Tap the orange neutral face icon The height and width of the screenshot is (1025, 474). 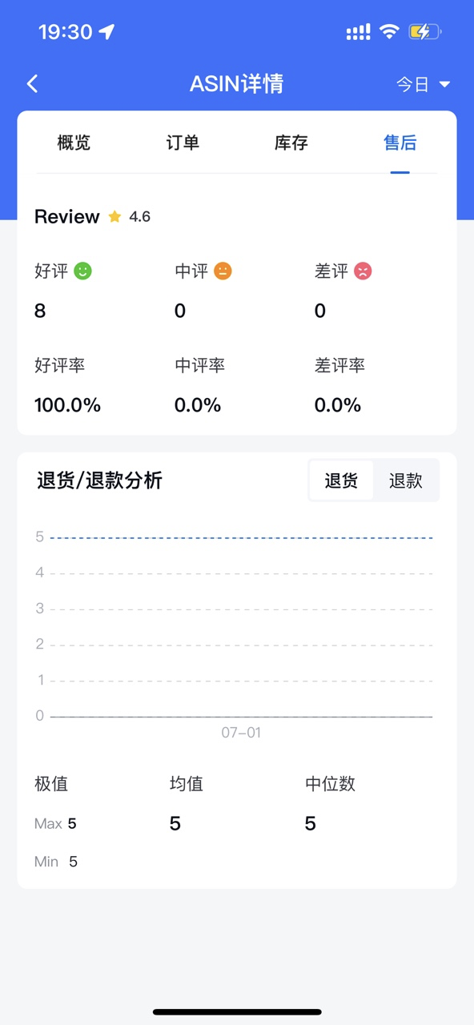pos(223,271)
